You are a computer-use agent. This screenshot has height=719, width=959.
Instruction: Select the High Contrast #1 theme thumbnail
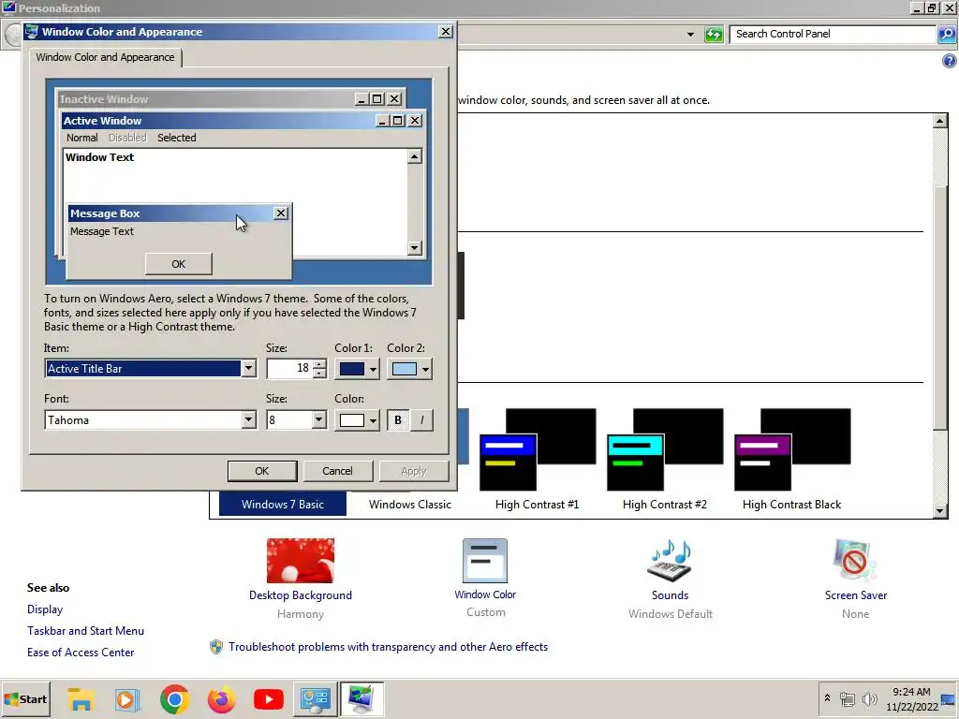coord(537,449)
